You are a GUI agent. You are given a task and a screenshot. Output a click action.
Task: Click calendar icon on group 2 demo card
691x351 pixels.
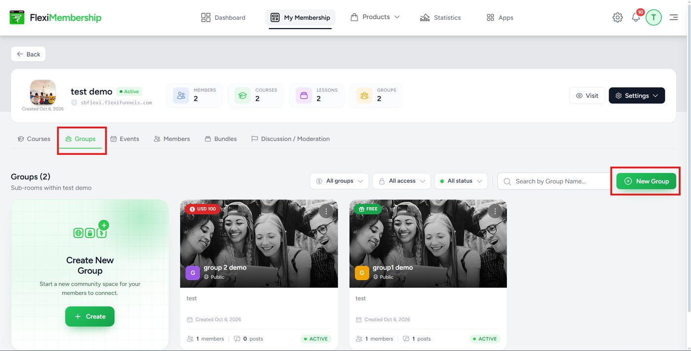click(x=190, y=319)
